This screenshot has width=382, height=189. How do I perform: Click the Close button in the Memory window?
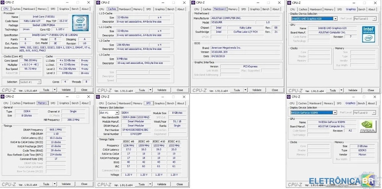[84, 184]
